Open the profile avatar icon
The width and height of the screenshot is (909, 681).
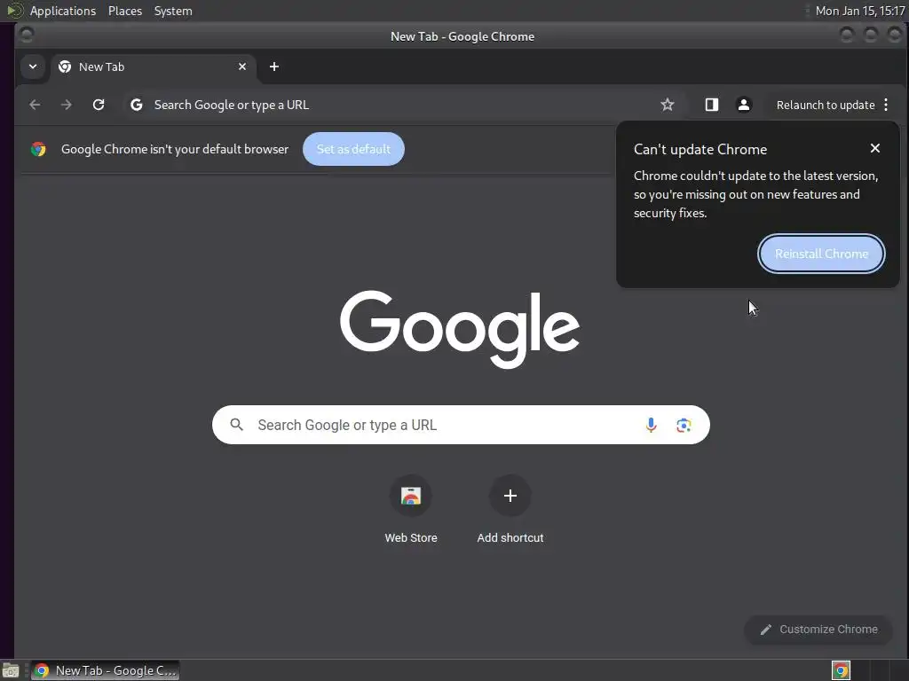pos(744,105)
